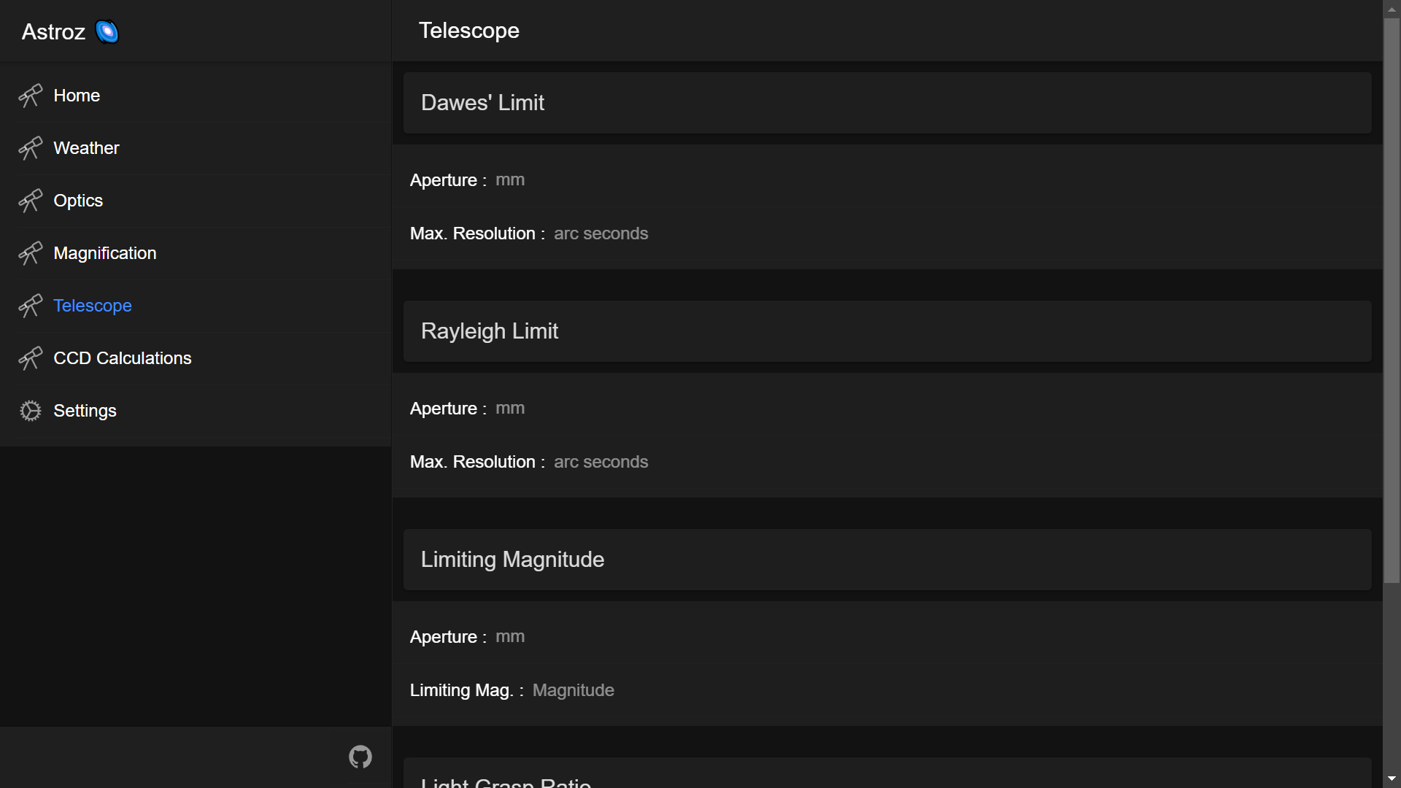Click the Astroz galaxy logo
The width and height of the screenshot is (1401, 788).
coord(108,31)
